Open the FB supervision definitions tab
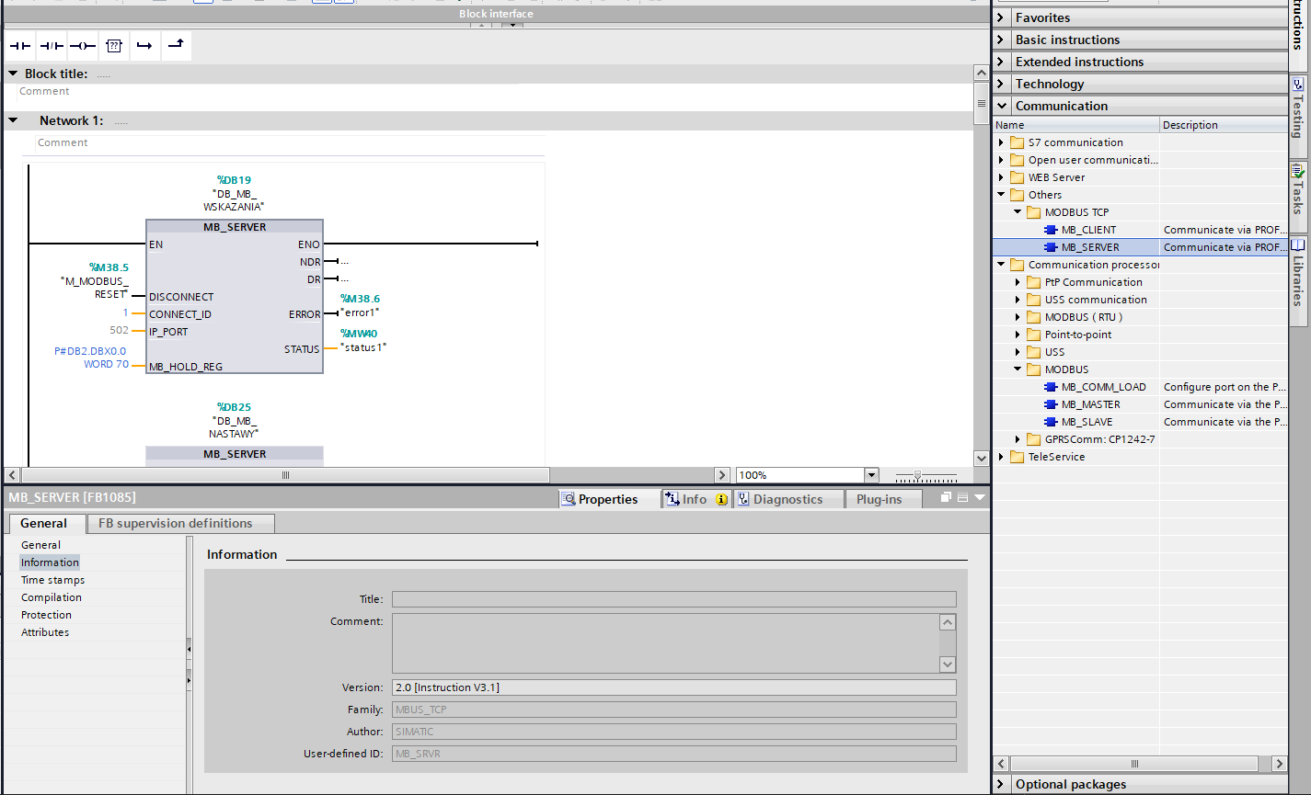 click(x=179, y=523)
